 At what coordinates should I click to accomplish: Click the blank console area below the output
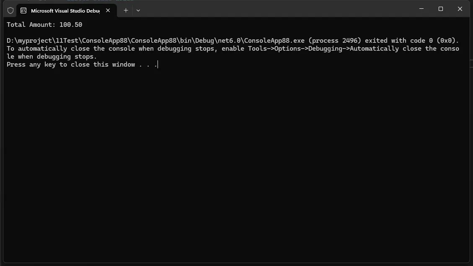[235, 168]
